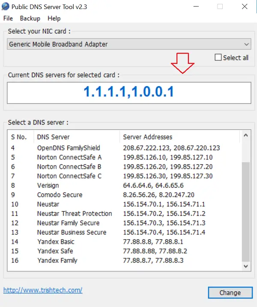Minimize the DNS Server Tool window

[196, 6]
